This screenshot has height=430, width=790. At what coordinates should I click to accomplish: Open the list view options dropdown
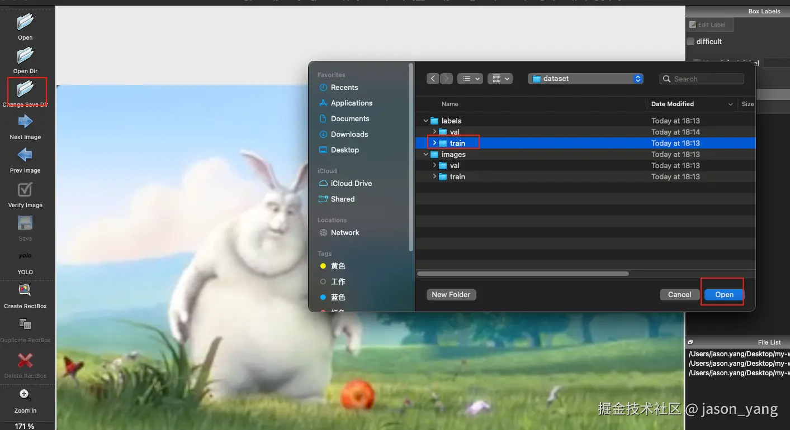(x=470, y=79)
